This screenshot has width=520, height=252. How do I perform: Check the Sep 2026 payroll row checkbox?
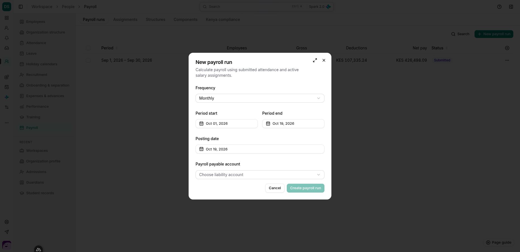88,60
